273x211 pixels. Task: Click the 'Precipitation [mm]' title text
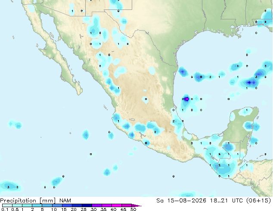point(28,201)
